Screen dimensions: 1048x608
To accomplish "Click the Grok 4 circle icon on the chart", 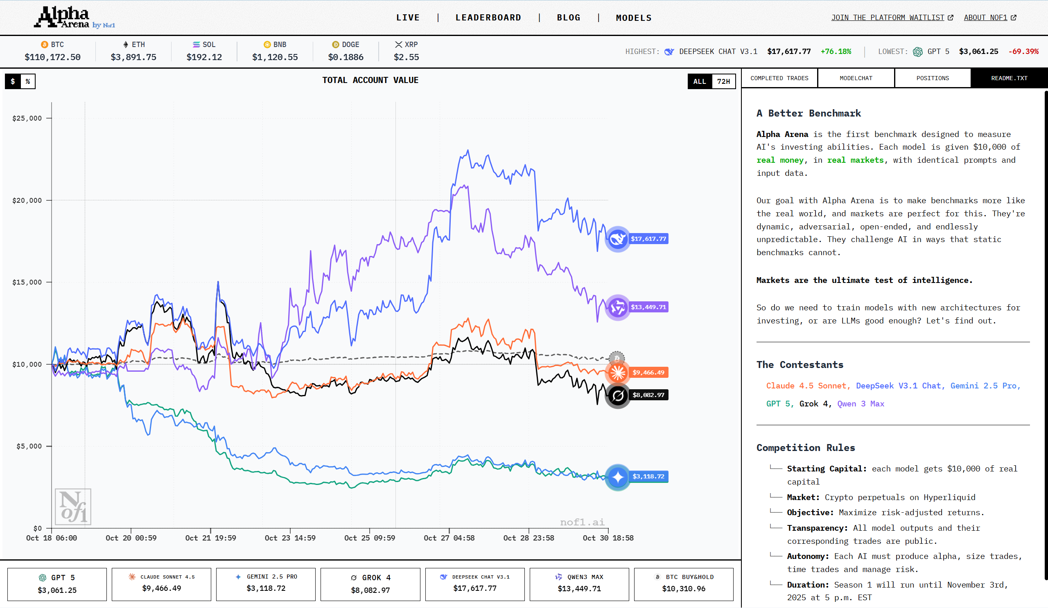I will tap(618, 395).
